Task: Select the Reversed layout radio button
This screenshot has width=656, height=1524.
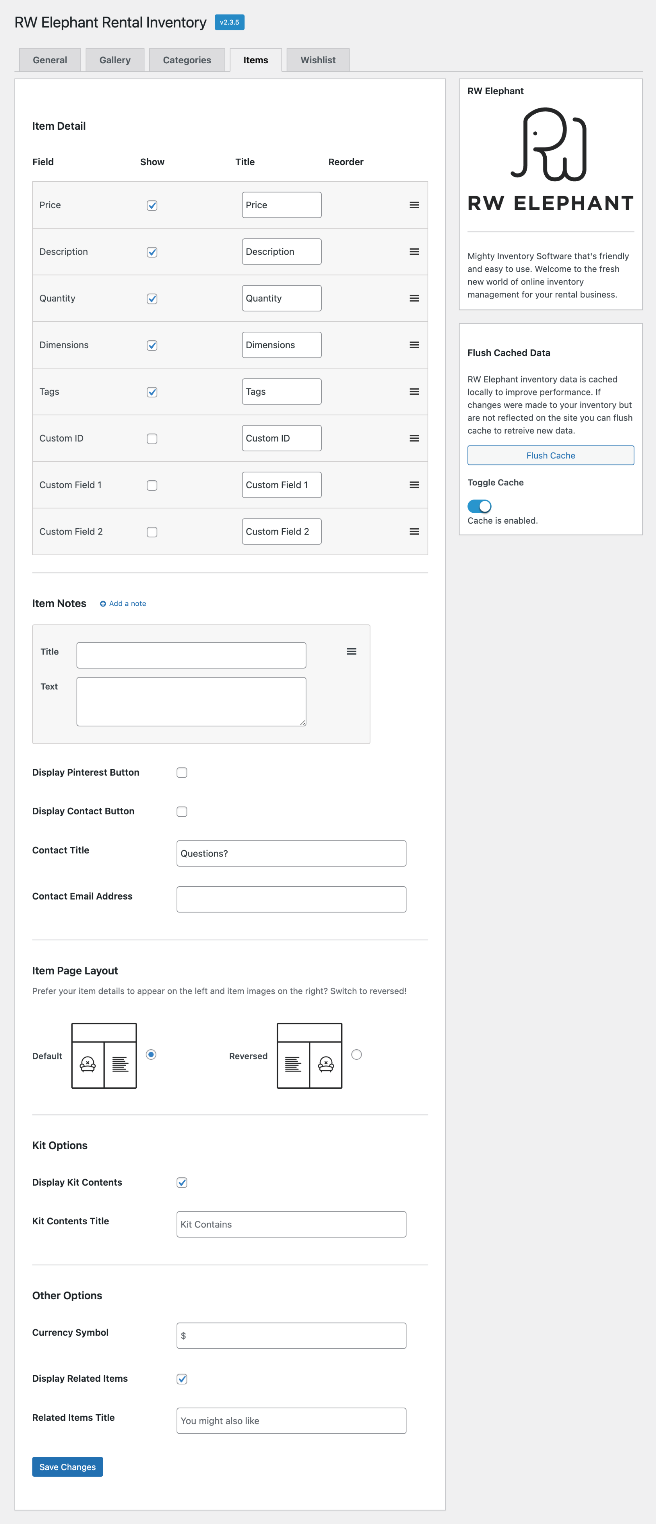Action: tap(357, 1054)
